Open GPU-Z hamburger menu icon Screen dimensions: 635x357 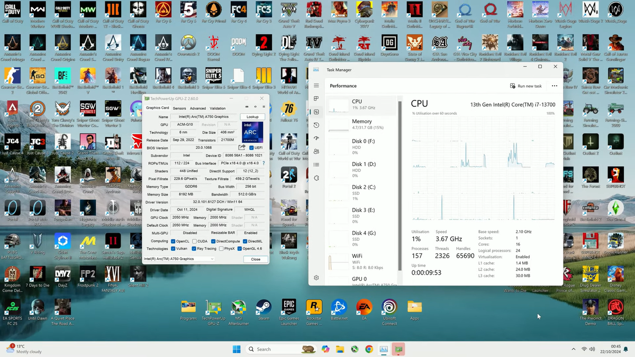(x=263, y=107)
